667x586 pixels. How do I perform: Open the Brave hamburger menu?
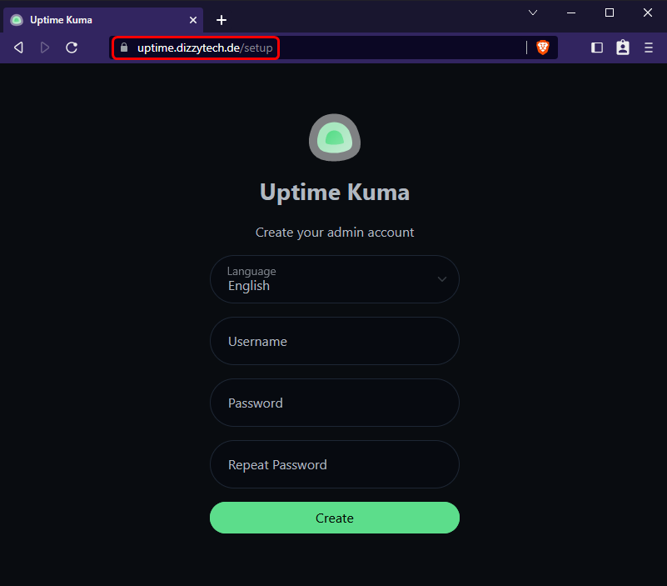click(x=649, y=48)
